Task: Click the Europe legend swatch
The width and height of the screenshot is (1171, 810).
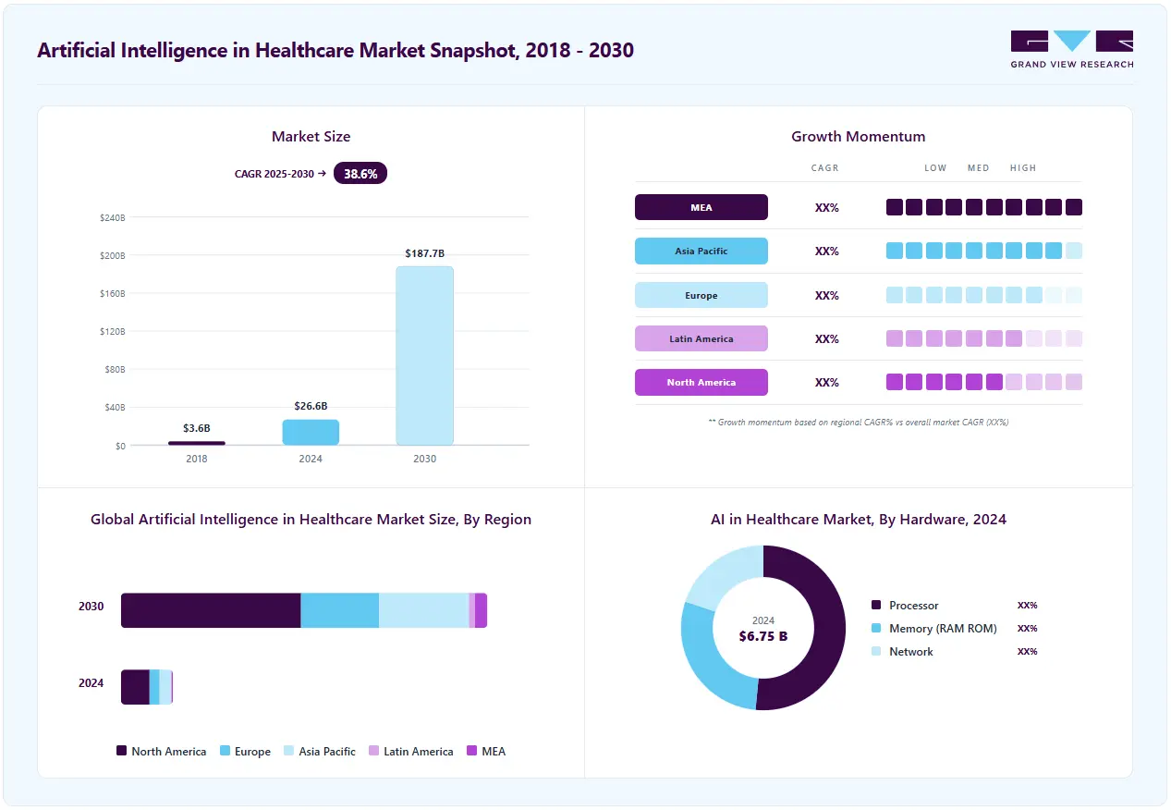Action: (225, 751)
